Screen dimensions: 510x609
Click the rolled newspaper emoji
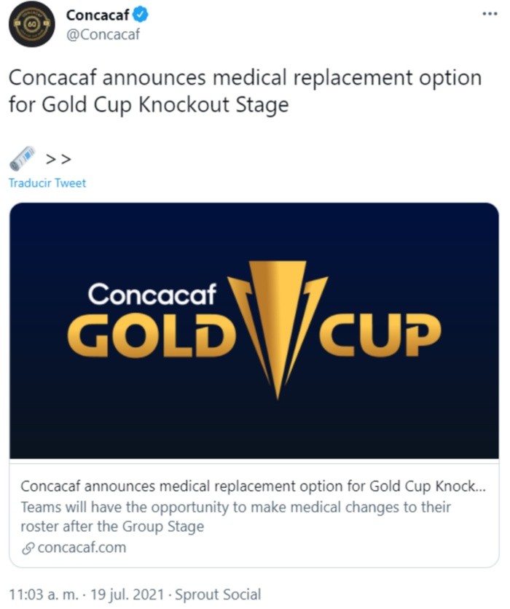22,157
